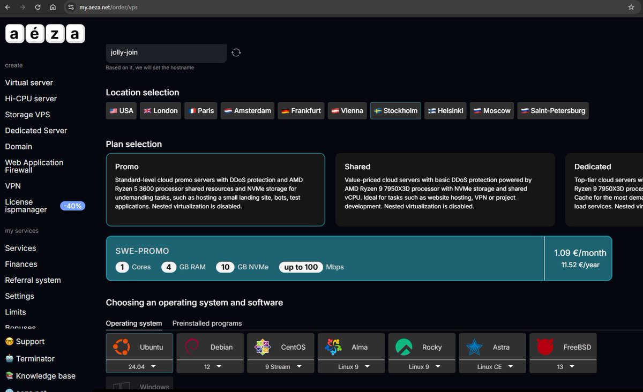Open FreeBSD 13 version dropdown
The height and width of the screenshot is (392, 643).
pyautogui.click(x=563, y=366)
